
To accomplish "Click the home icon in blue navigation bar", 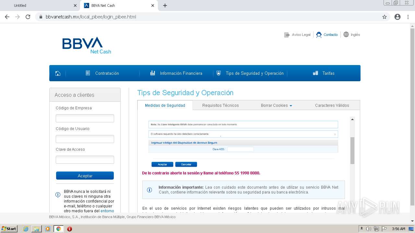I will tap(58, 73).
